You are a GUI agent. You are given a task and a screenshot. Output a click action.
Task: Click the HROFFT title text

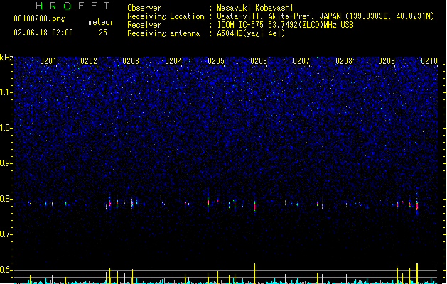pos(72,6)
